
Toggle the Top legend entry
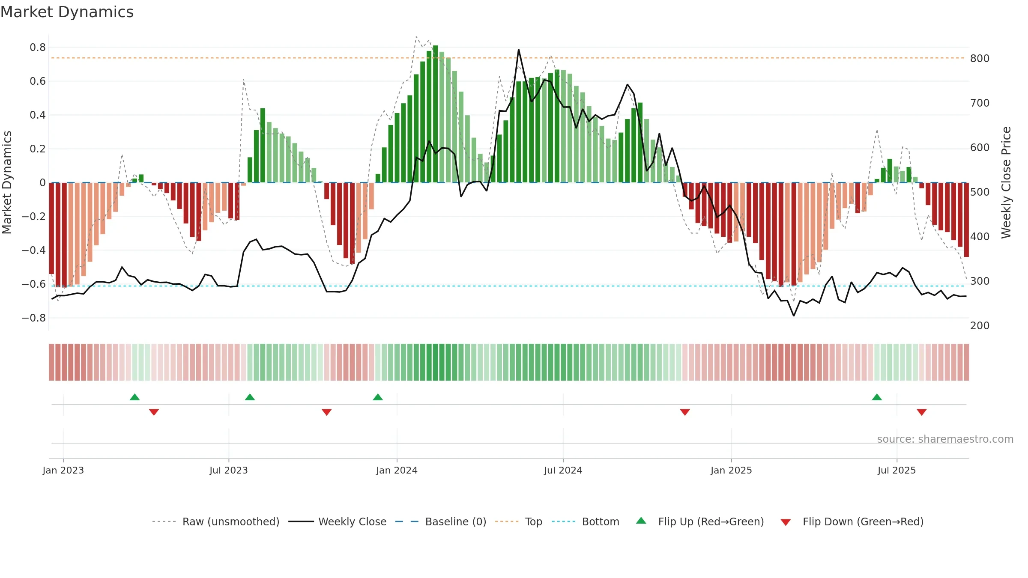click(518, 521)
